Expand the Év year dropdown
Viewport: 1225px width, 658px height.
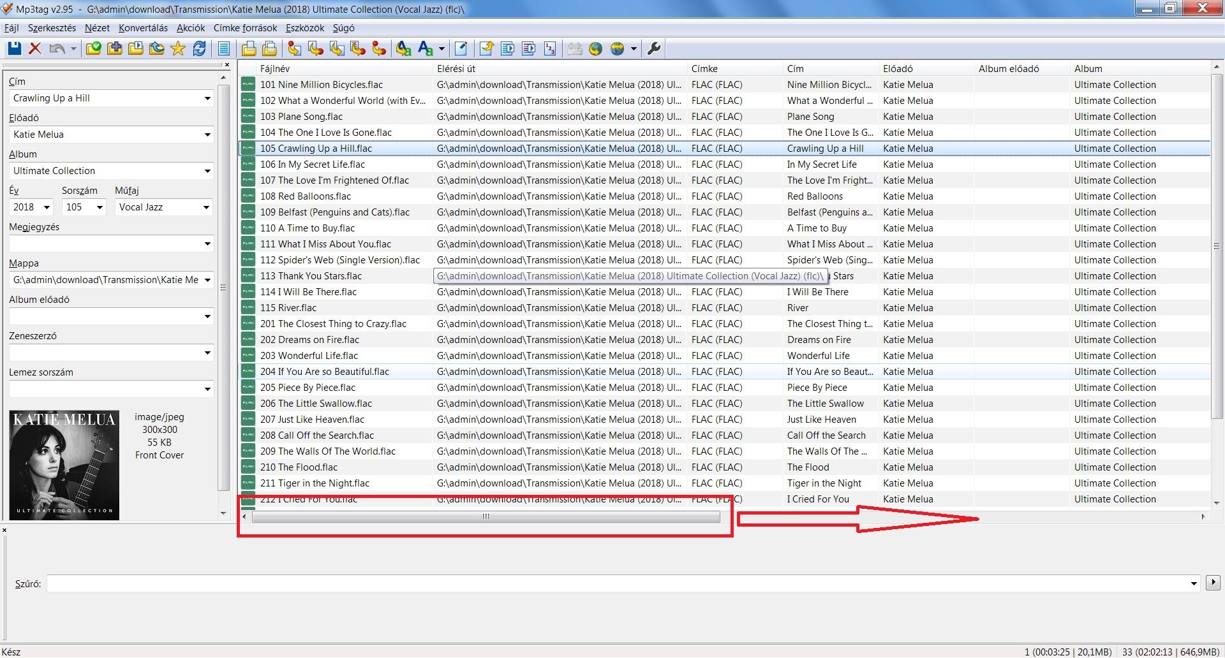point(47,207)
